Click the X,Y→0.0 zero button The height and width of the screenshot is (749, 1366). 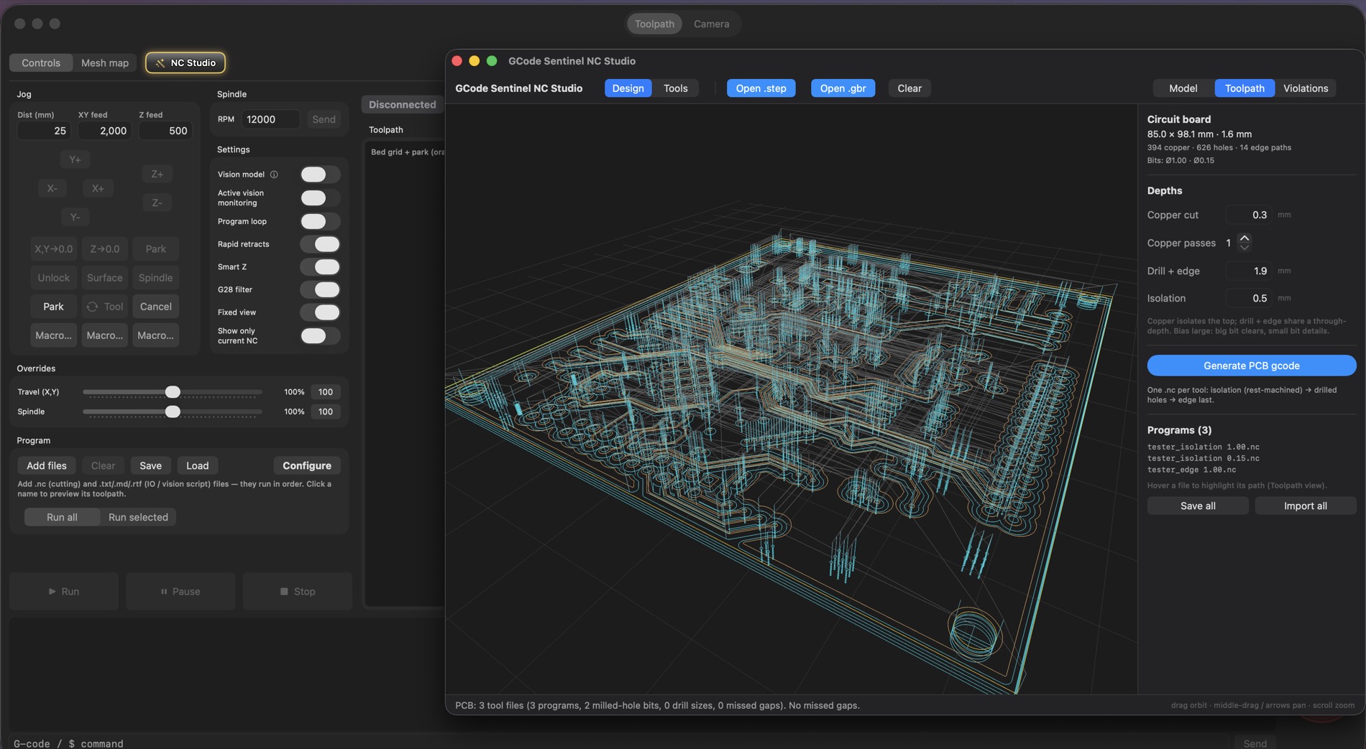pos(53,249)
